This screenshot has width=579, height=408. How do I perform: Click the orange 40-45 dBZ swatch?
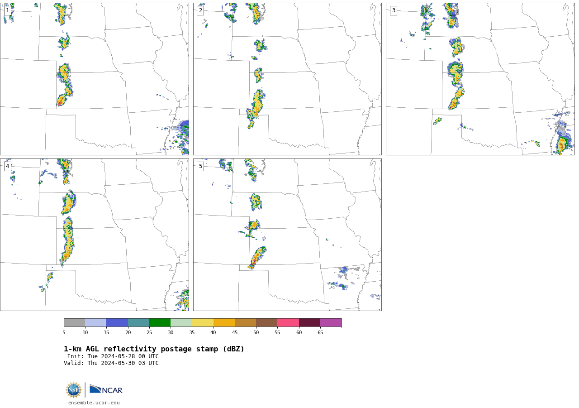(x=224, y=323)
